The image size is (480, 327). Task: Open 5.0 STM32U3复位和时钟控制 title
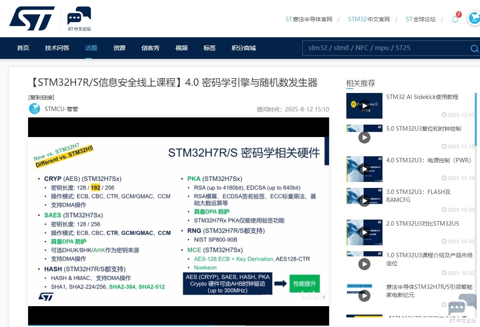click(424, 129)
